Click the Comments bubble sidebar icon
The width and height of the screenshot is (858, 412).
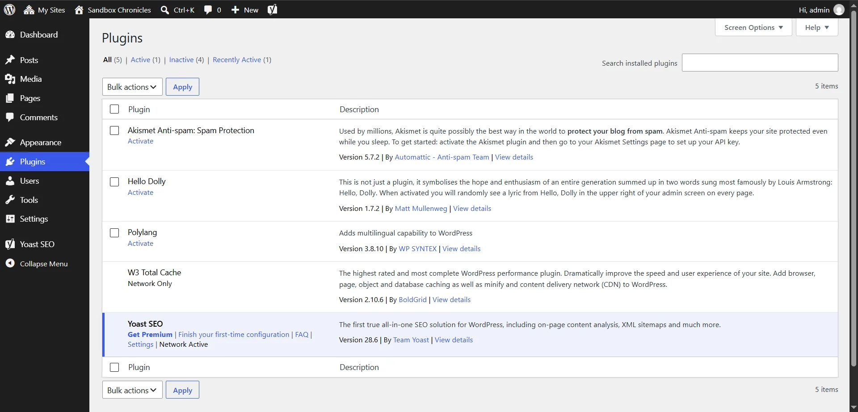tap(10, 118)
